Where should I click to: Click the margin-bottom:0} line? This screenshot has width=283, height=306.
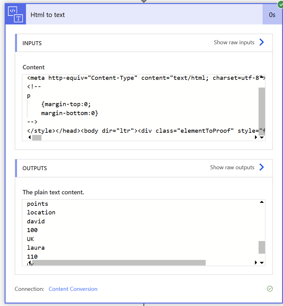[x=70, y=113]
